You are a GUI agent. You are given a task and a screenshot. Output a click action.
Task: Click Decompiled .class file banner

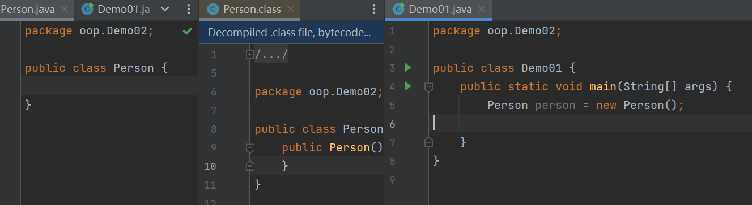click(x=291, y=33)
